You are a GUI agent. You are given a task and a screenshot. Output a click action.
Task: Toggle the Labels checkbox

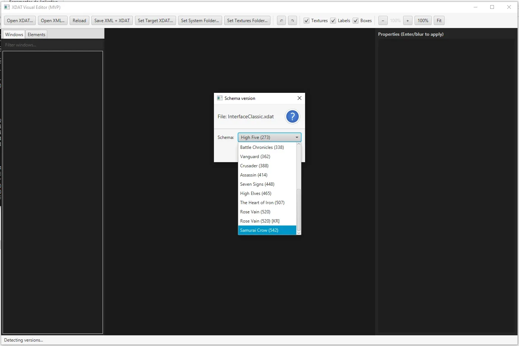click(x=333, y=21)
